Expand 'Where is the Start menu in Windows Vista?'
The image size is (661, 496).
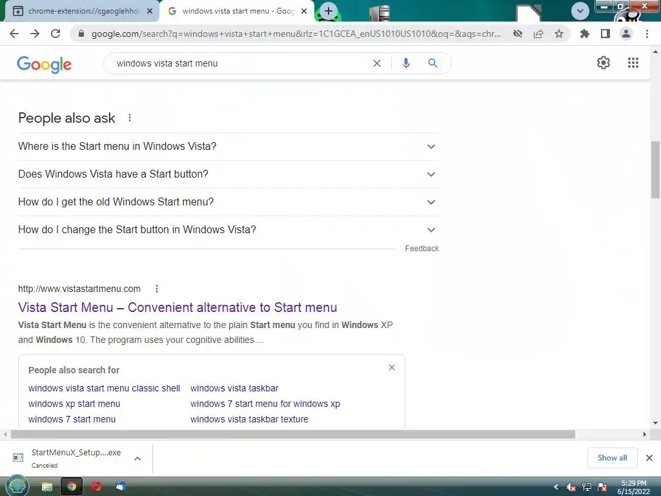[229, 147]
